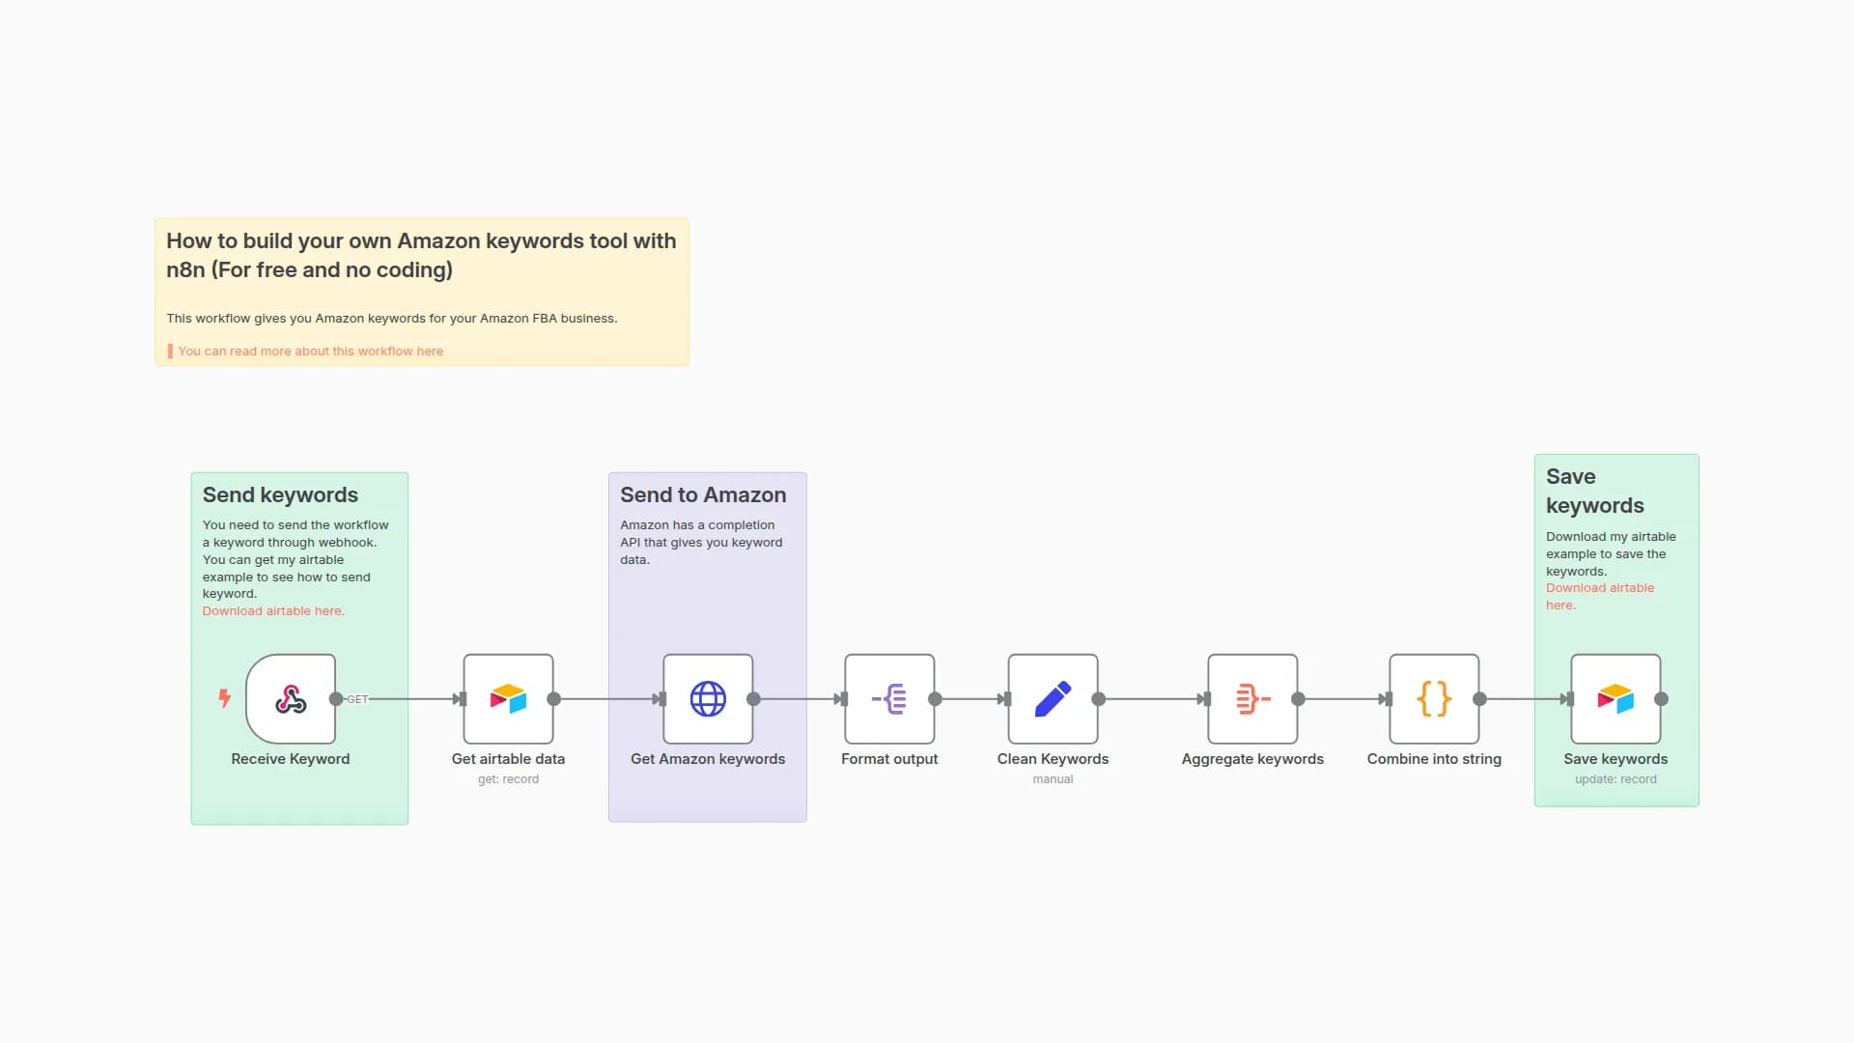Click the 'update: record' label under Save keywords
Viewport: 1854px width, 1043px height.
coord(1615,778)
